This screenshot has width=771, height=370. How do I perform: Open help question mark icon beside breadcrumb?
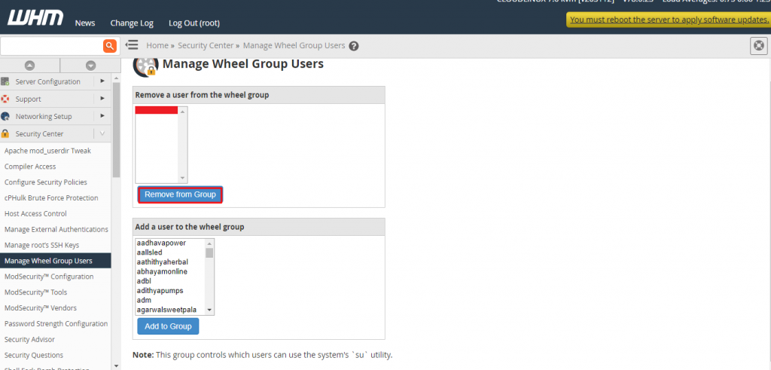[x=354, y=46]
